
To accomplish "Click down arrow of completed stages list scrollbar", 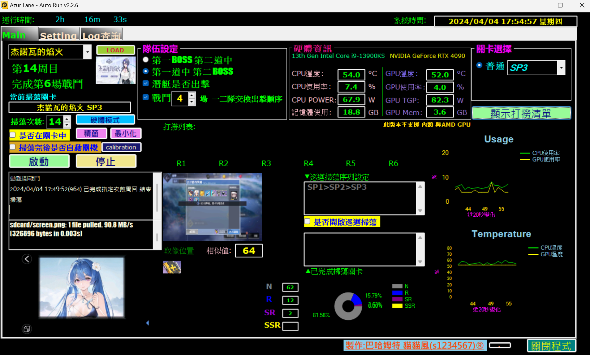I will [420, 262].
